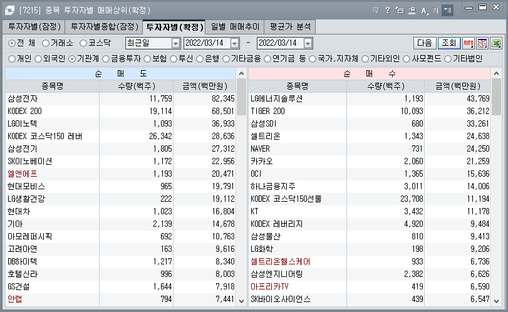Screen dimensions: 508x312
Task: Select 셀트리온헬스케어 in the 순매수 list
Action: pyautogui.click(x=281, y=261)
